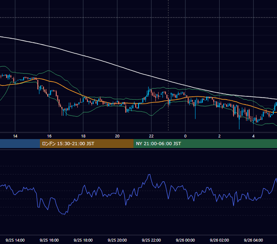Click the 9/26 04:00 time label

253,240
